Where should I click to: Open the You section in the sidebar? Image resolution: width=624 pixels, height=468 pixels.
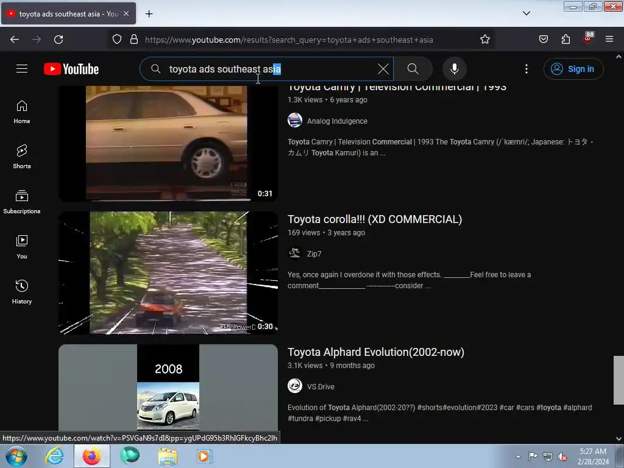tap(22, 247)
